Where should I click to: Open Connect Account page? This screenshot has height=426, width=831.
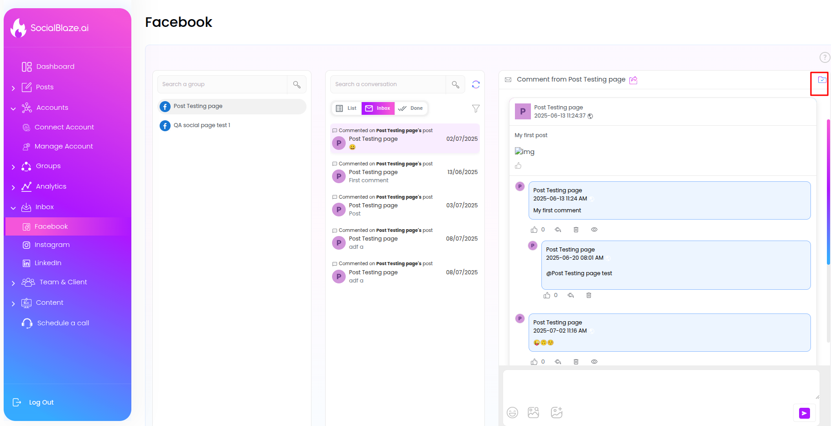(64, 127)
